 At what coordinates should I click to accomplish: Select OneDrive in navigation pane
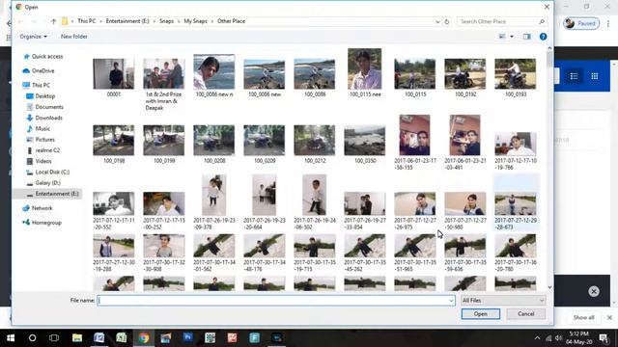coord(39,70)
